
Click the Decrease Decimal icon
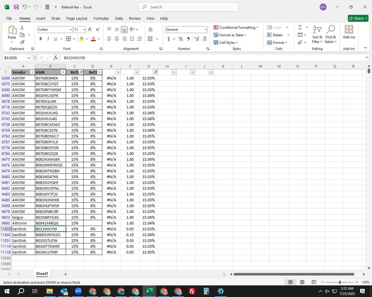pyautogui.click(x=204, y=39)
